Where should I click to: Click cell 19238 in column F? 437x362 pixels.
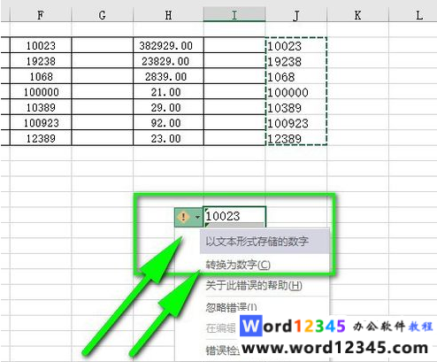point(41,60)
